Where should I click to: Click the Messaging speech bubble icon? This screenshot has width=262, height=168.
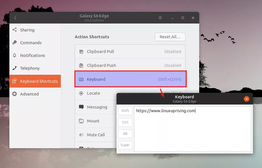[x=81, y=107]
